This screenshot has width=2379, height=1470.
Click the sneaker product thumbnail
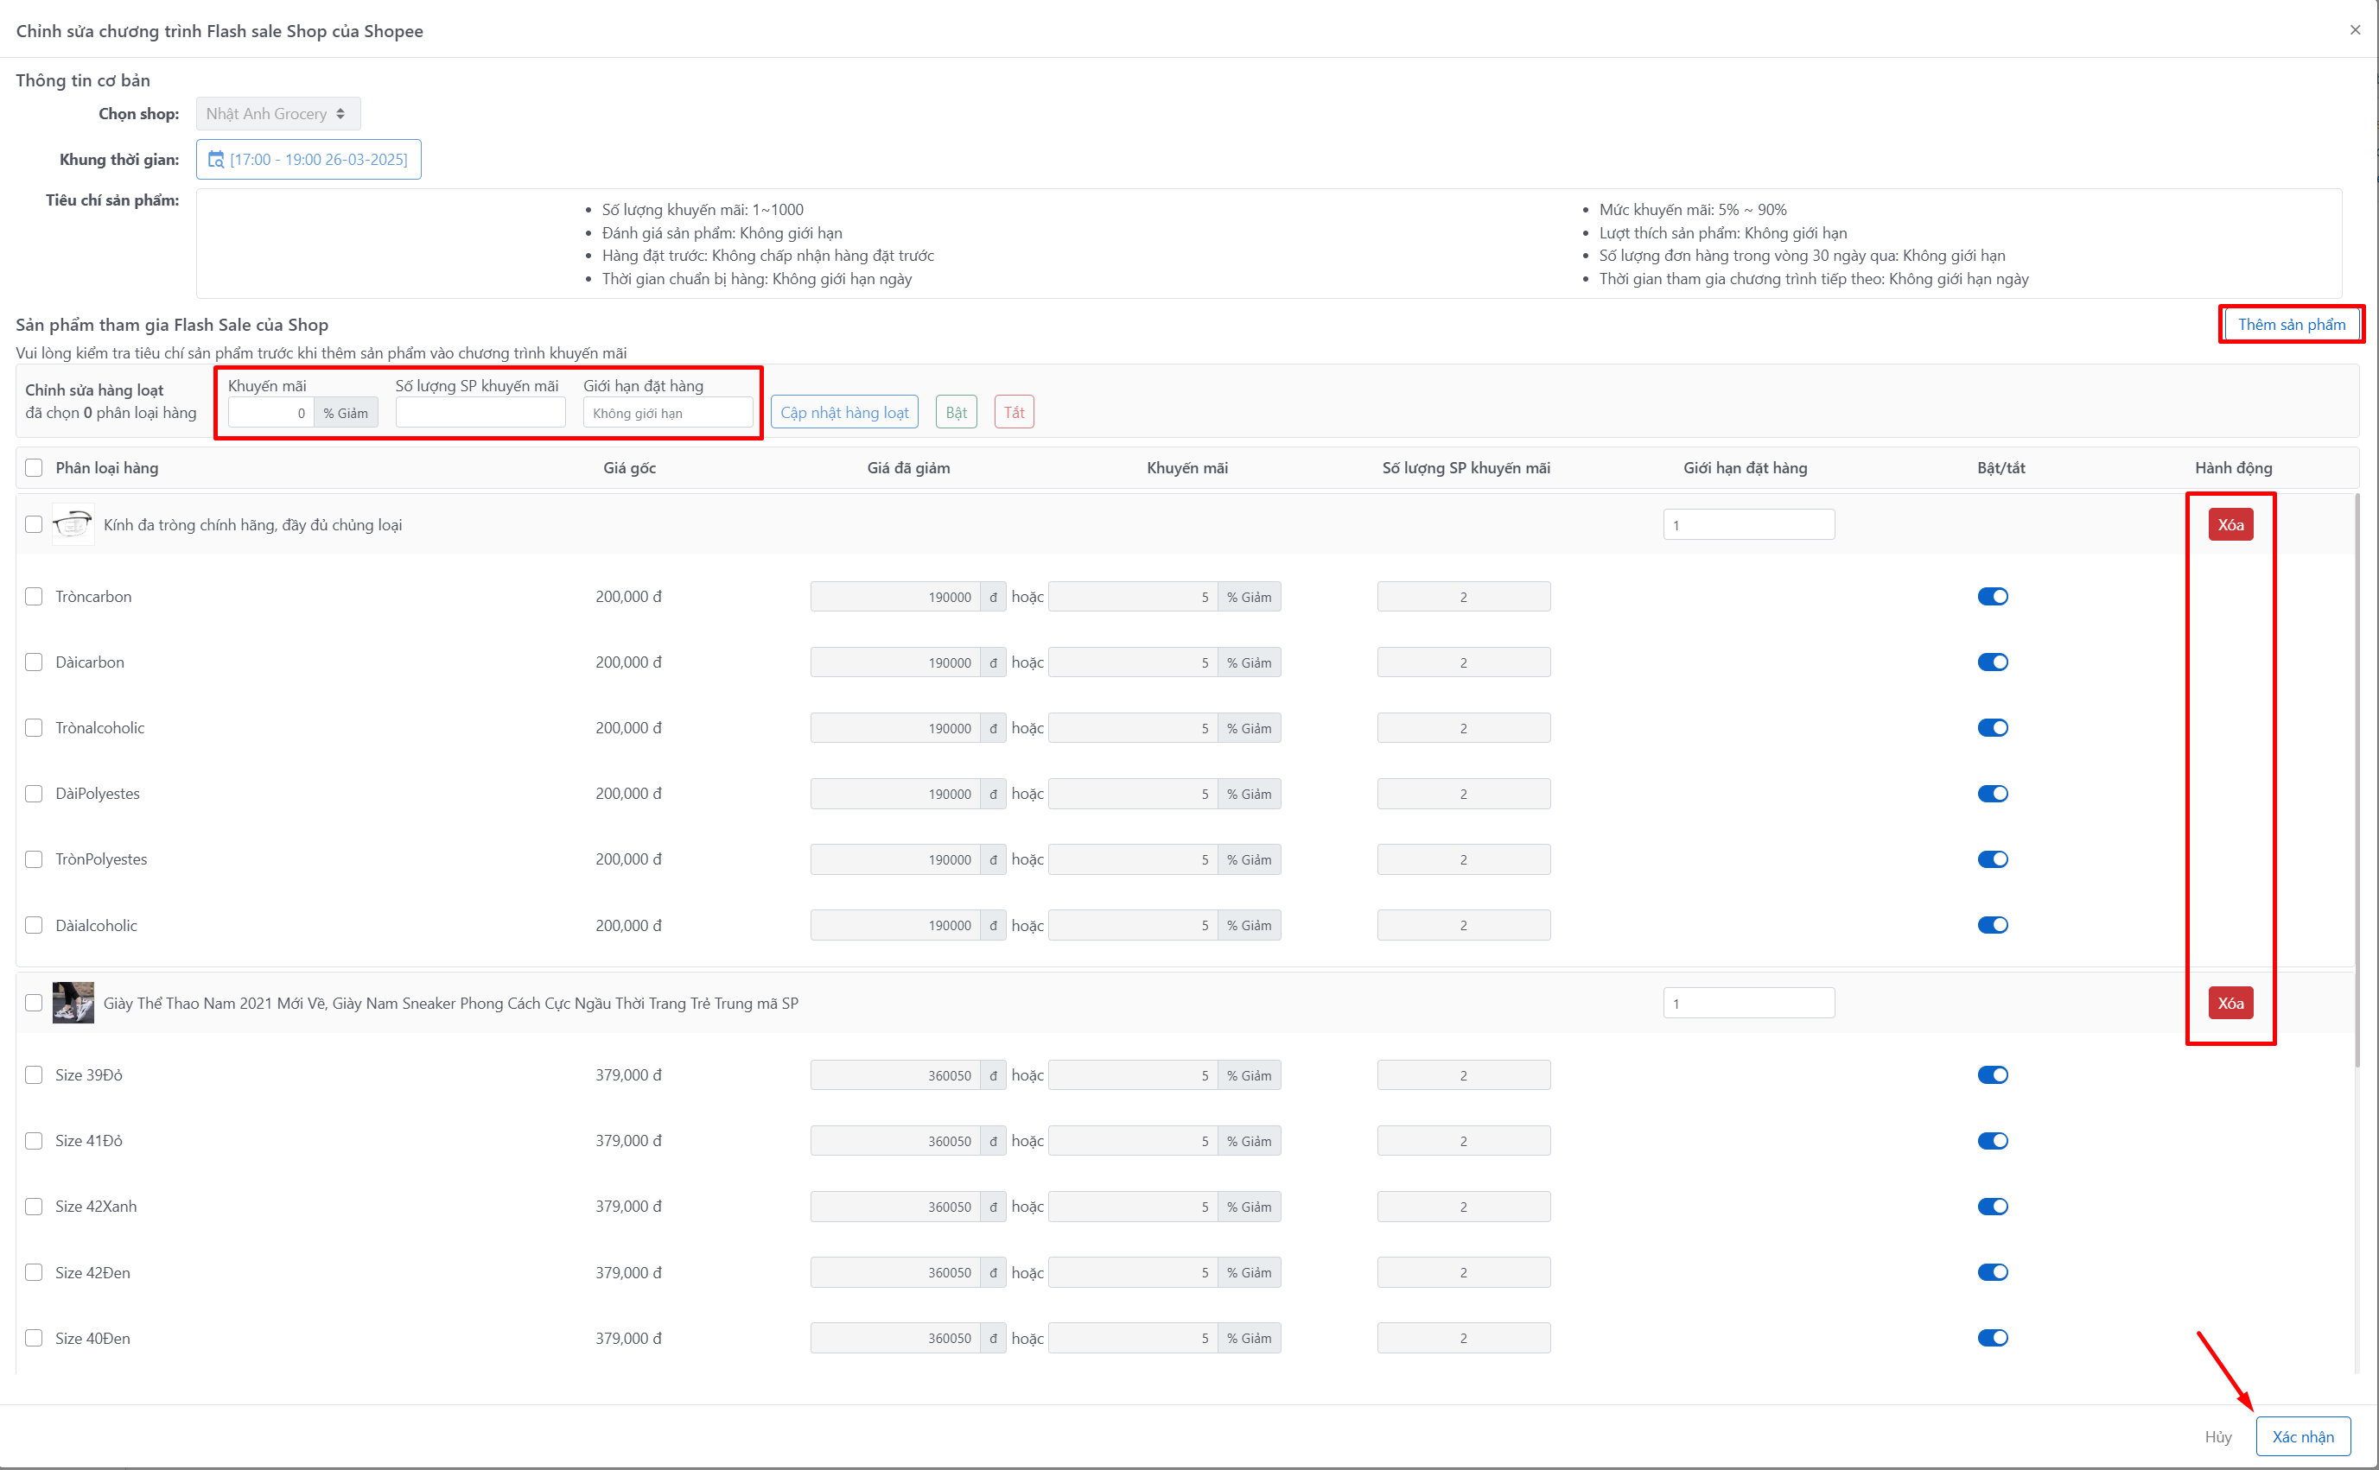pyautogui.click(x=73, y=1003)
